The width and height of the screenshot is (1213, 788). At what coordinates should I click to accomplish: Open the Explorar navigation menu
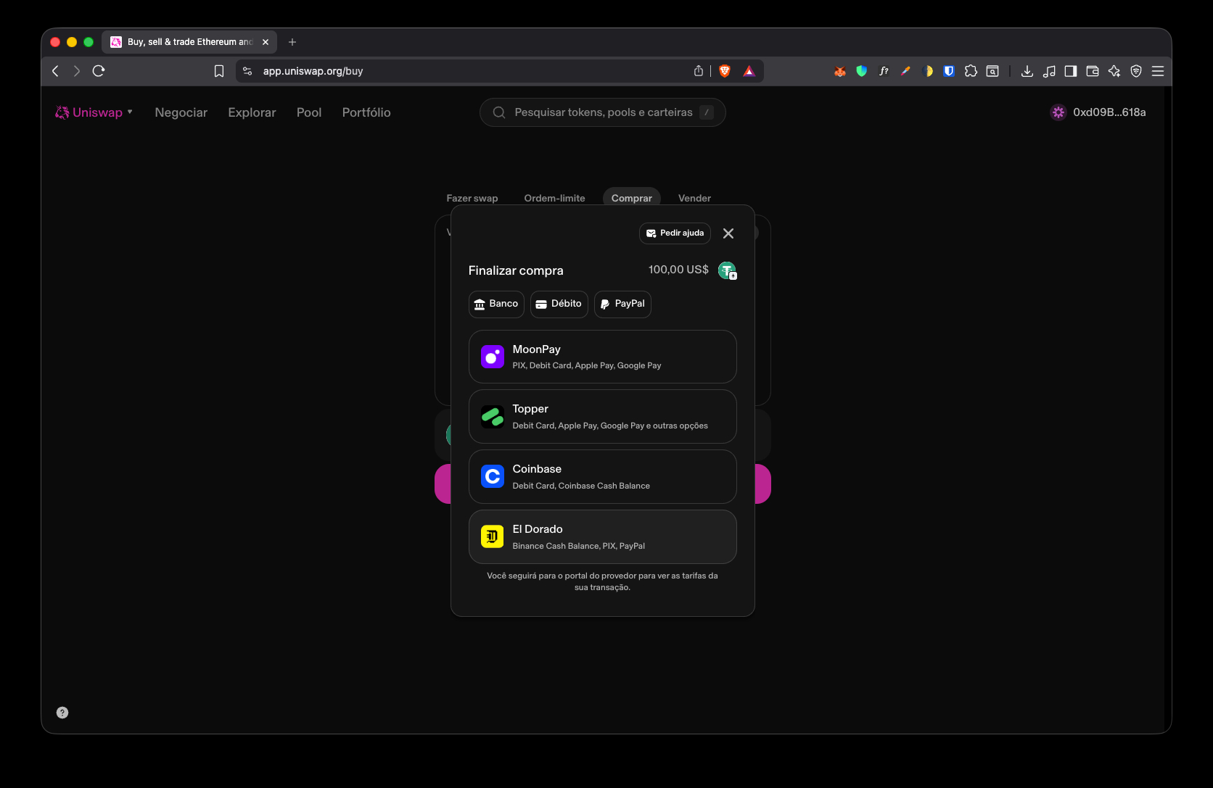coord(252,112)
